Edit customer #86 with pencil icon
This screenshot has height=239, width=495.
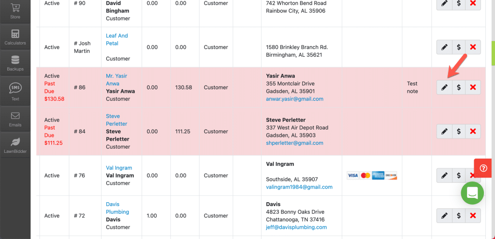pyautogui.click(x=444, y=88)
